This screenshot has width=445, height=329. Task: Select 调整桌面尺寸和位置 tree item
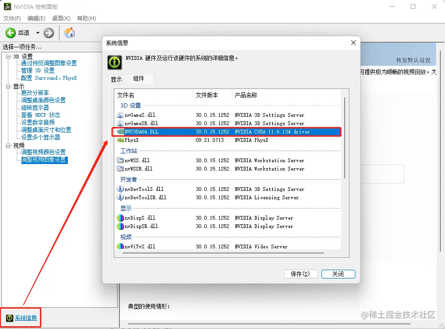point(46,130)
